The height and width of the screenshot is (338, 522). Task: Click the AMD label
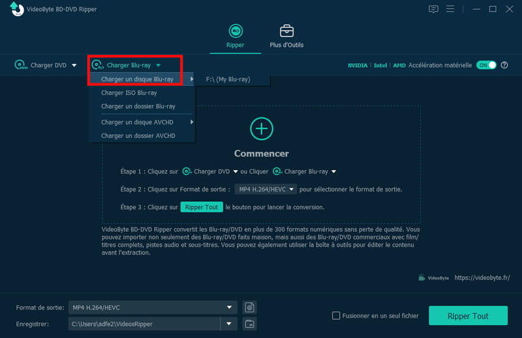click(399, 66)
